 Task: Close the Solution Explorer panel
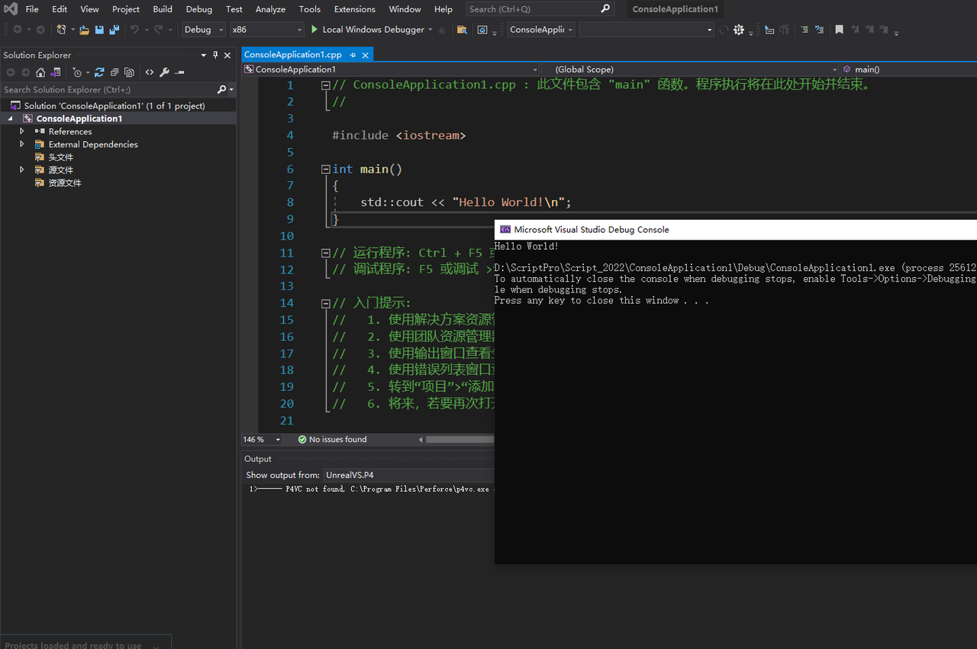point(227,55)
